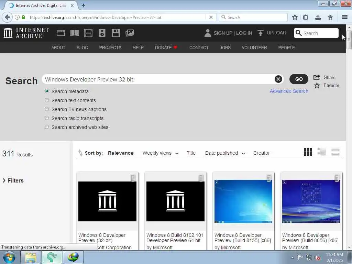
Task: Switch to tile grid view
Action: pyautogui.click(x=308, y=152)
